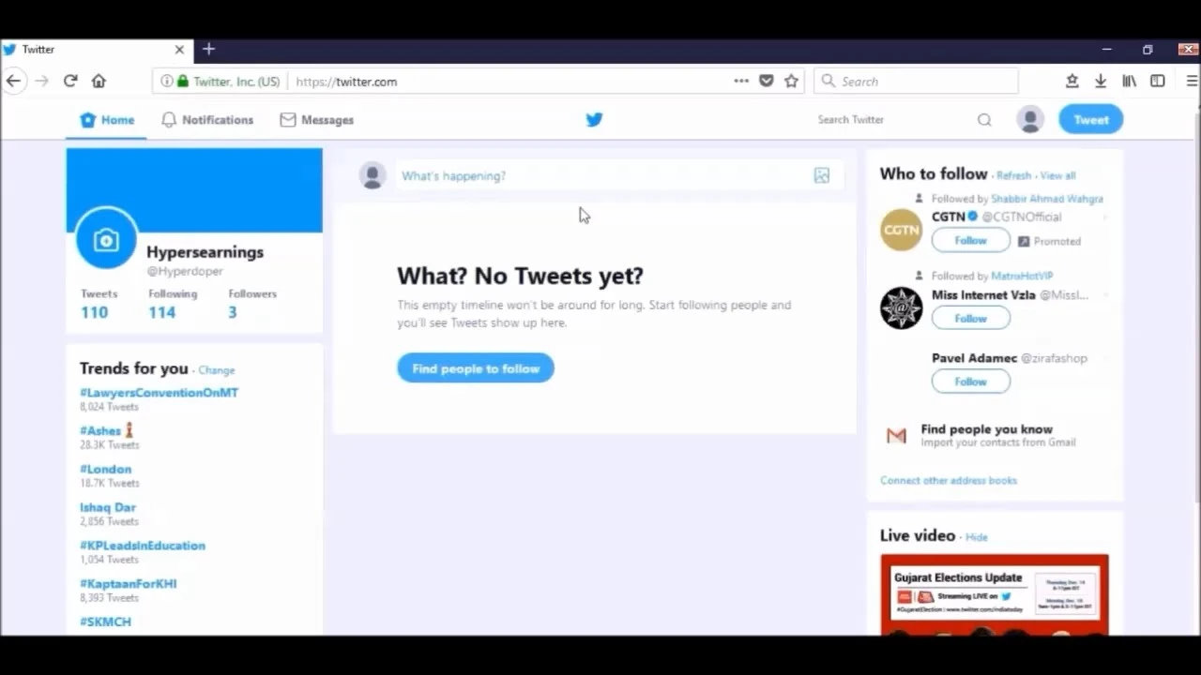
Task: Open a new browser tab with plus
Action: 208,50
